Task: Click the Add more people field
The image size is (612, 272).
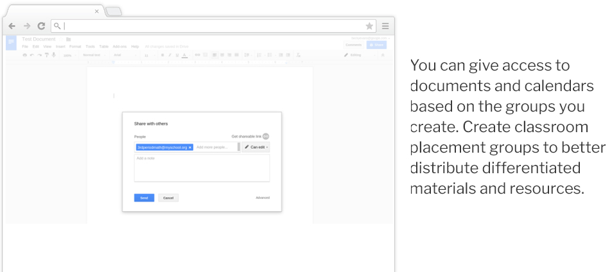Action: [215, 147]
